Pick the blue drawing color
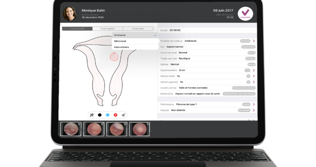This screenshot has height=167, width=316. point(108,115)
